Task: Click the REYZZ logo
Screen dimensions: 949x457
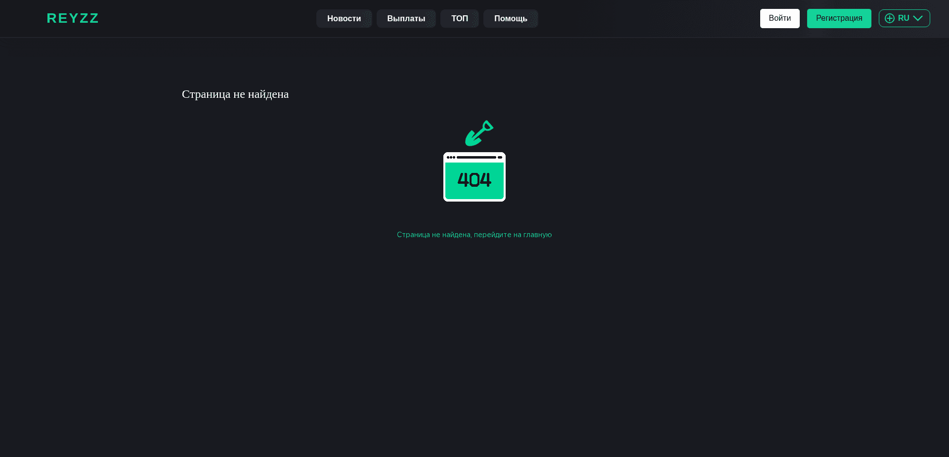Action: click(72, 18)
